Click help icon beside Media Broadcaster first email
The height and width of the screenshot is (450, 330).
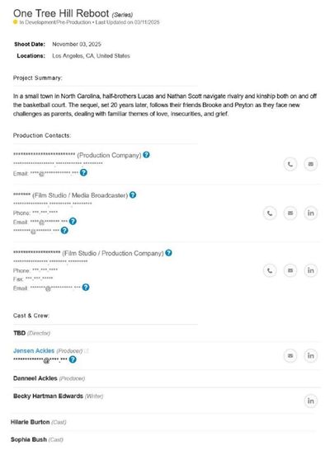(x=73, y=221)
